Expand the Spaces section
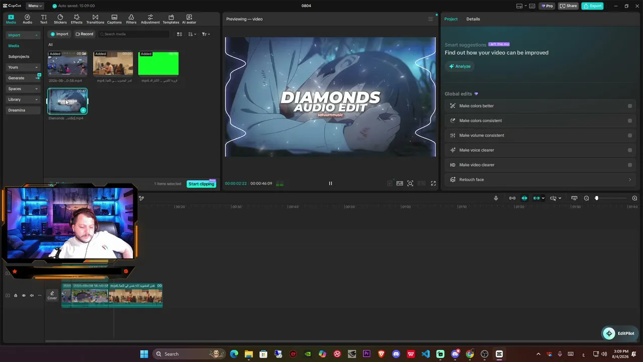The height and width of the screenshot is (362, 643). [x=36, y=89]
